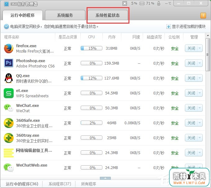211x188 pixels.
Task: Click 360Safe.exe CPU bar showing 2%
Action: tap(92, 123)
